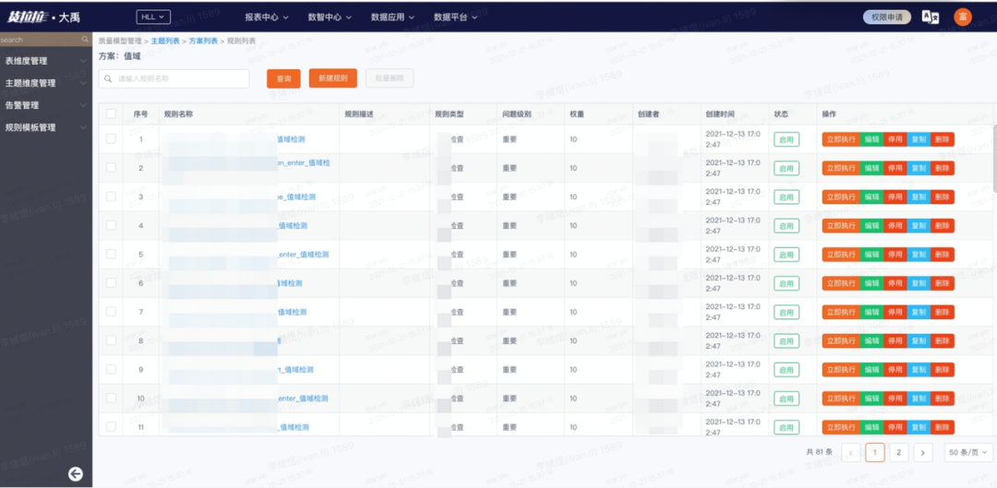Click 主题列表 in the breadcrumb
The image size is (997, 488).
(164, 41)
